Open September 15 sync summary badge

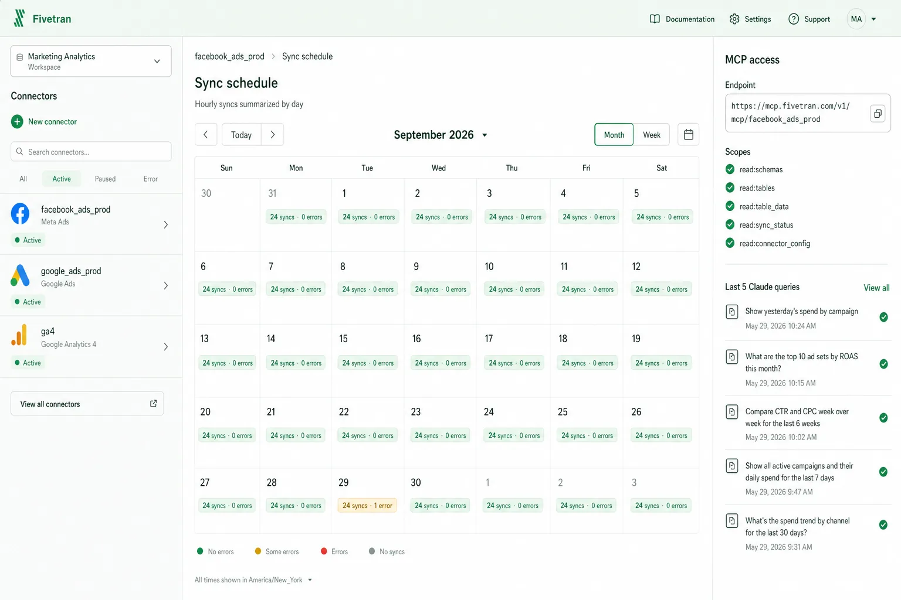(368, 363)
